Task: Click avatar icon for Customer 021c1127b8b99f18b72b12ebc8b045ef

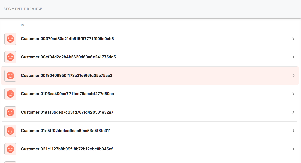Action: click(x=10, y=149)
